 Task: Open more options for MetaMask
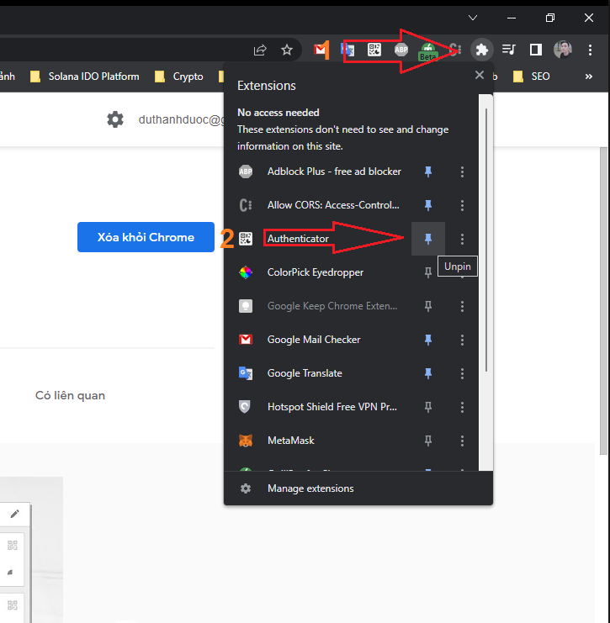(x=462, y=441)
